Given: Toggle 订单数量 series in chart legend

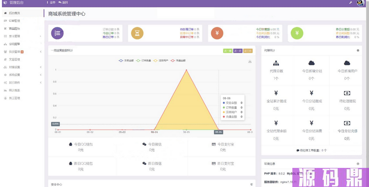Looking at the screenshot, I should pyautogui.click(x=143, y=60).
